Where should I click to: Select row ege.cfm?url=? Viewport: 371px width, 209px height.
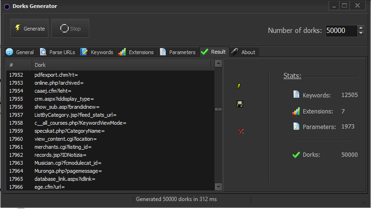click(110, 187)
